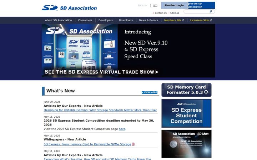Open SD Express Student Competition banner
The height and width of the screenshot is (160, 257).
pos(186,113)
